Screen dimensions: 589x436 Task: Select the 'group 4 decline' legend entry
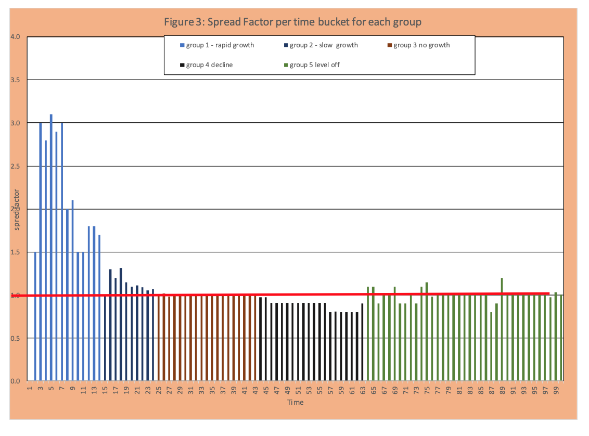pyautogui.click(x=206, y=65)
